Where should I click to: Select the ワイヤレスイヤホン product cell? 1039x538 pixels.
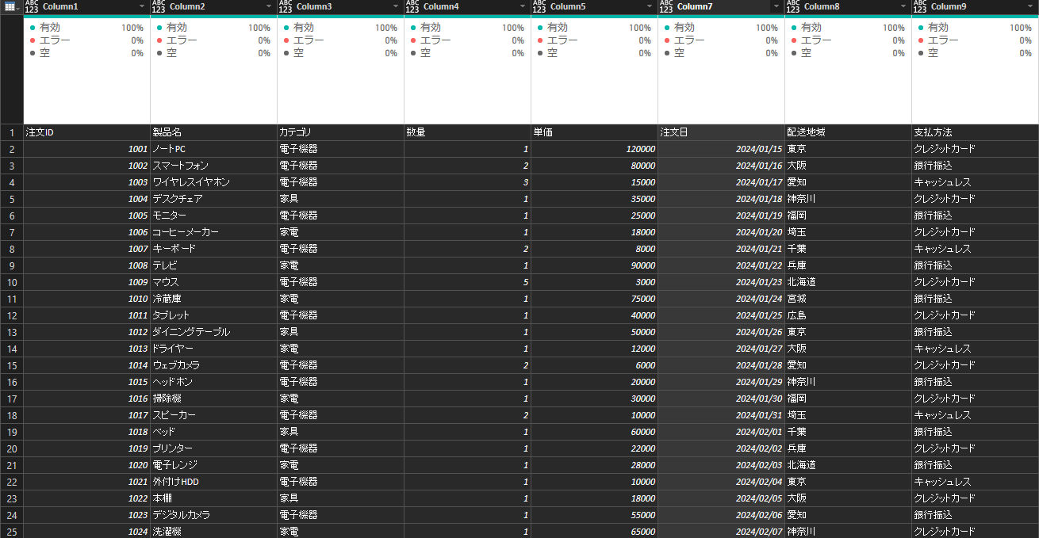(214, 182)
